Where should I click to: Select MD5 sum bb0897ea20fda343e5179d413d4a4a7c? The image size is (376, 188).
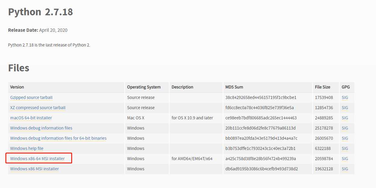click(x=261, y=138)
